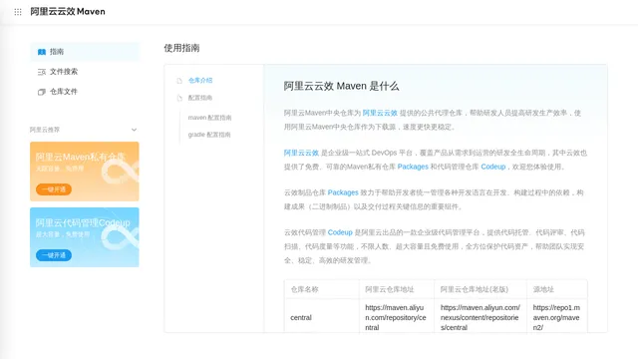Follow 阿里云云效 link starting second paragraph
638x359 pixels.
(301, 153)
